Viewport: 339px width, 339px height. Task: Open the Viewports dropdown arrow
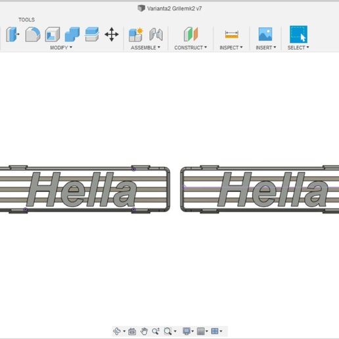point(221,331)
